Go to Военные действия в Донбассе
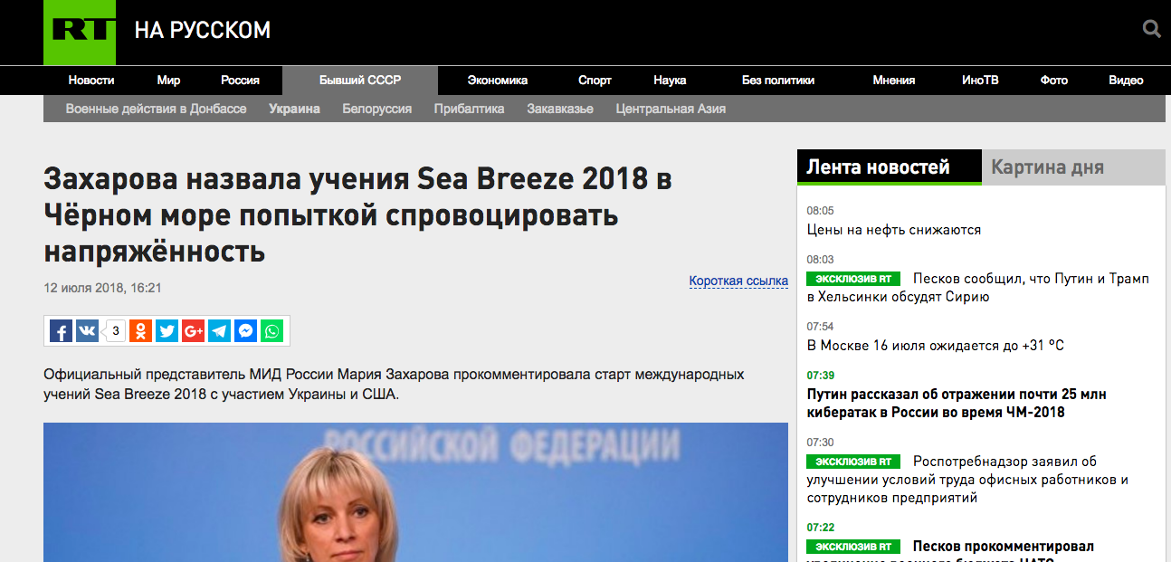This screenshot has width=1171, height=562. pos(156,109)
